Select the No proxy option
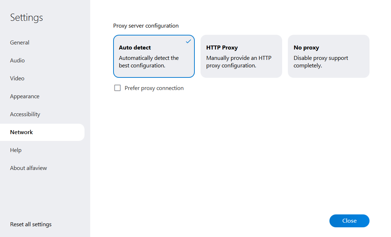 point(328,56)
